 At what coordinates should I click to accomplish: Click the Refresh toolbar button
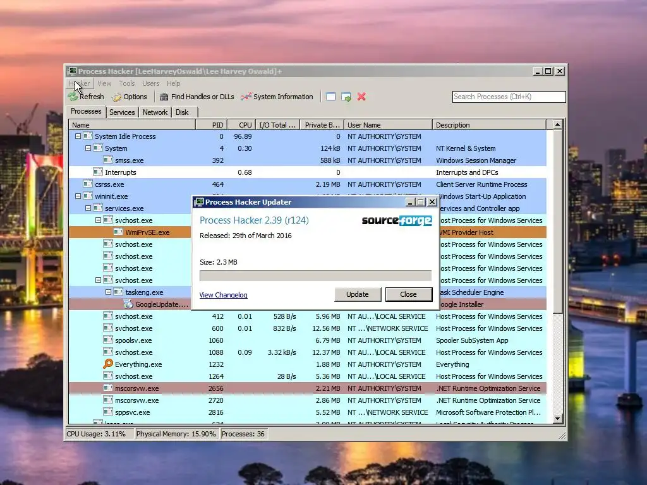point(86,97)
